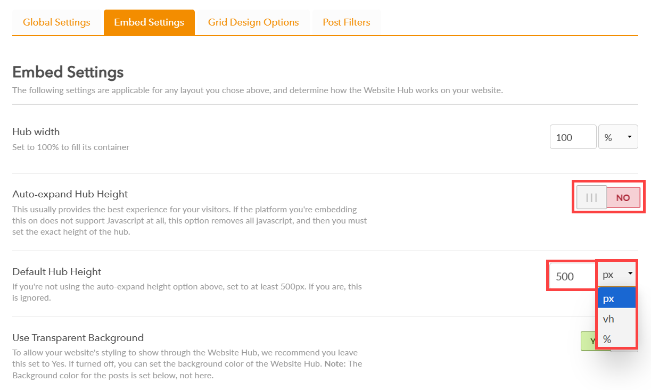Click the Default Hub Height label
The height and width of the screenshot is (390, 651).
point(57,272)
